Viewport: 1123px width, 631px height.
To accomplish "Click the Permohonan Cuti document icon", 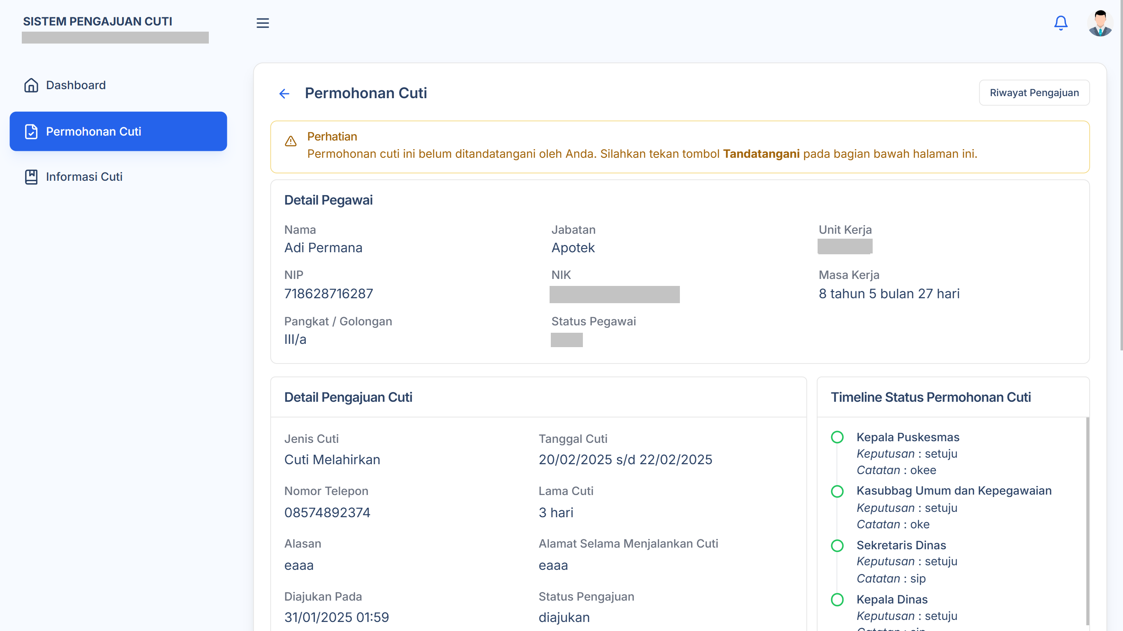I will click(x=31, y=131).
